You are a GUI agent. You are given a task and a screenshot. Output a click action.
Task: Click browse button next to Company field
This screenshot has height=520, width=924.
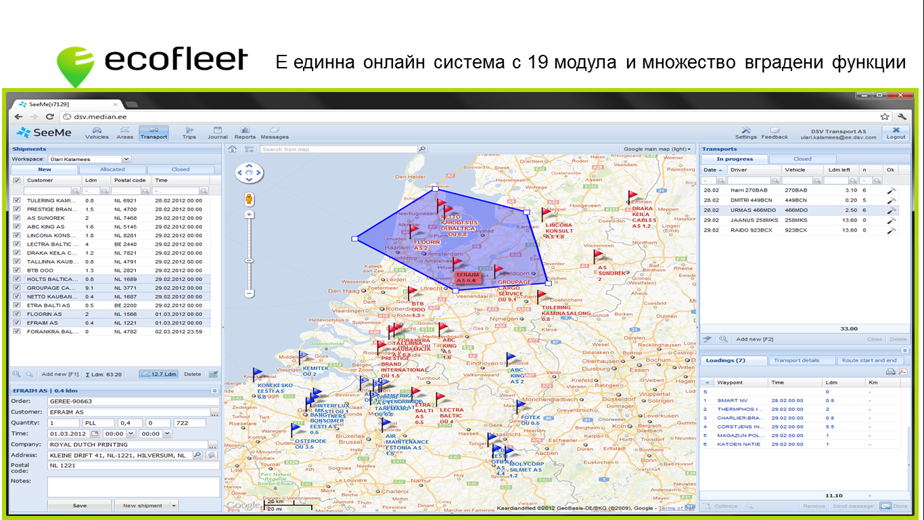tap(212, 445)
